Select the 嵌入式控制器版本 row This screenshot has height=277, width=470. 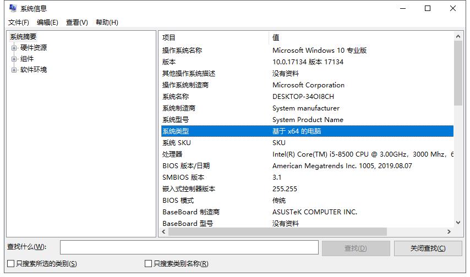click(307, 189)
